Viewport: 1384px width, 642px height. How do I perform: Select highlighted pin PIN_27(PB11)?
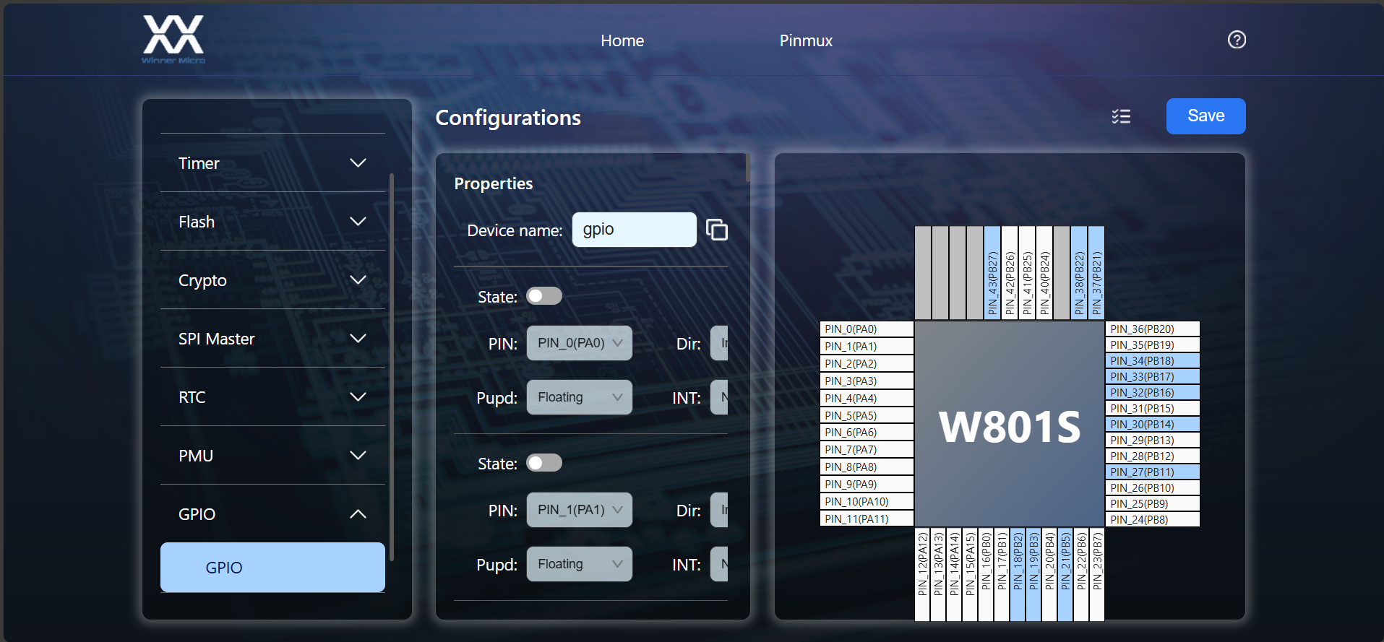[1153, 472]
